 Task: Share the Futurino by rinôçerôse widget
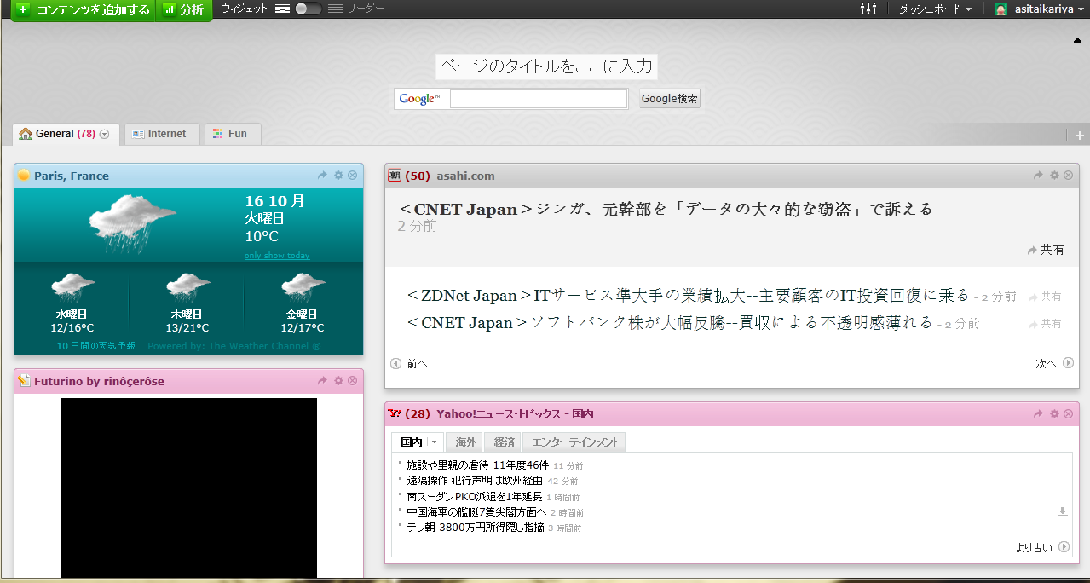[x=322, y=381]
